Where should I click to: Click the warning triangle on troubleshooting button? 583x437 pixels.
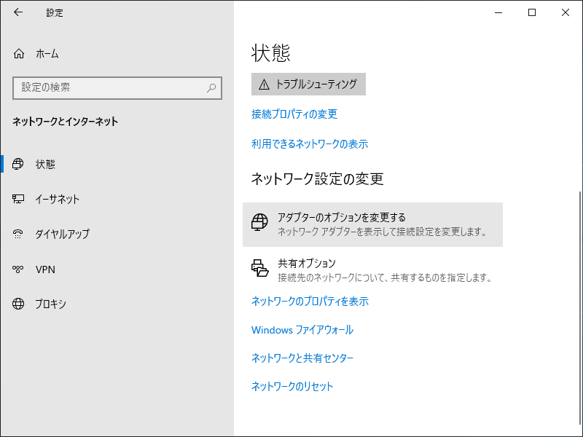[264, 84]
